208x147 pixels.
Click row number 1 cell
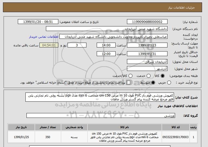point(193,137)
